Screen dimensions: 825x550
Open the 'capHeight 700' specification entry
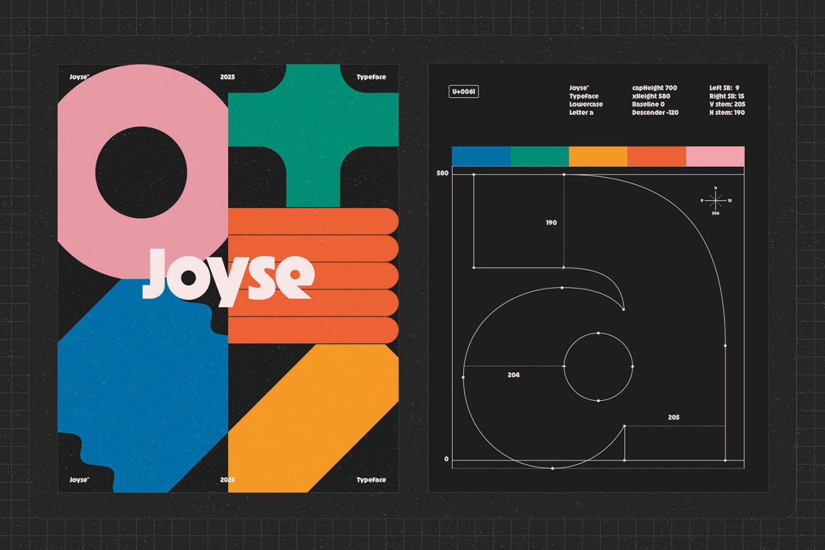coord(654,87)
